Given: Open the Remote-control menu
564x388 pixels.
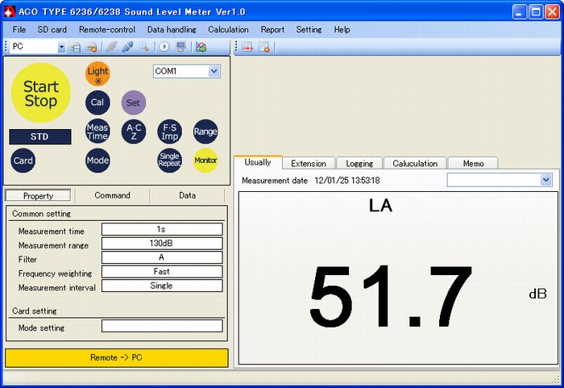Looking at the screenshot, I should click(107, 30).
